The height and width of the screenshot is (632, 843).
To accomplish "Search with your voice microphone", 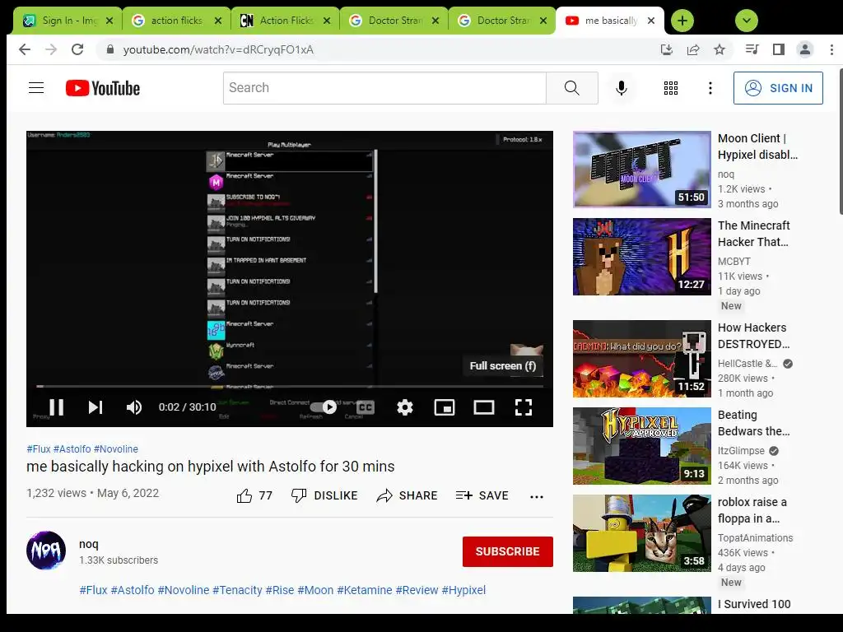I will tap(621, 87).
